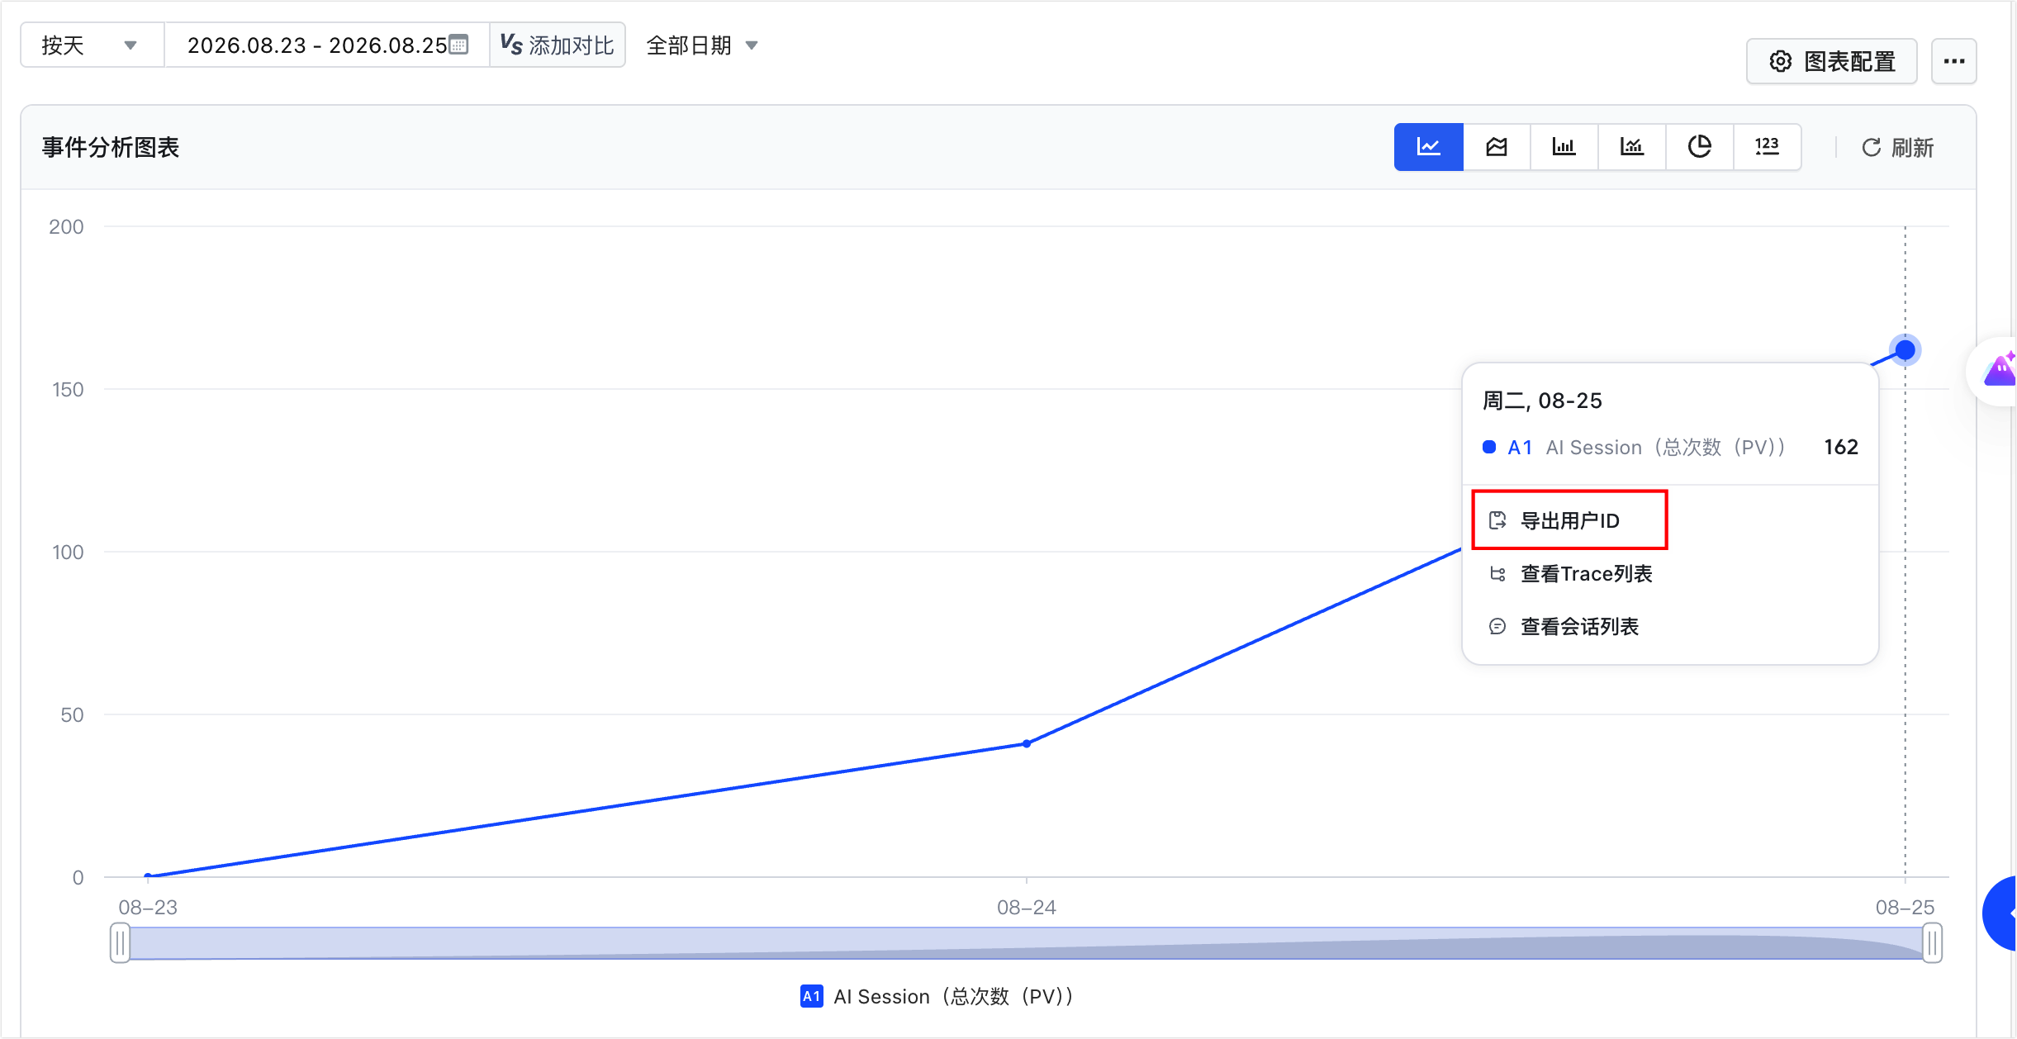Select the line chart view icon
Image resolution: width=2017 pixels, height=1039 pixels.
point(1428,147)
